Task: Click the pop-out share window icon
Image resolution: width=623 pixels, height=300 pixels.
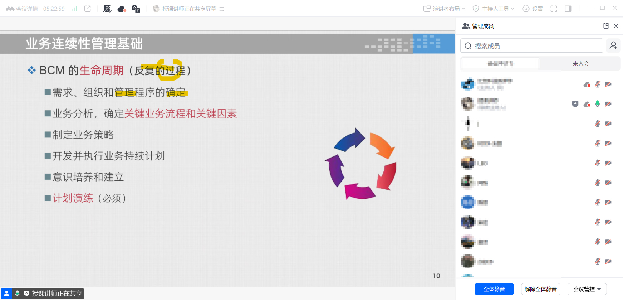Action: (88, 9)
